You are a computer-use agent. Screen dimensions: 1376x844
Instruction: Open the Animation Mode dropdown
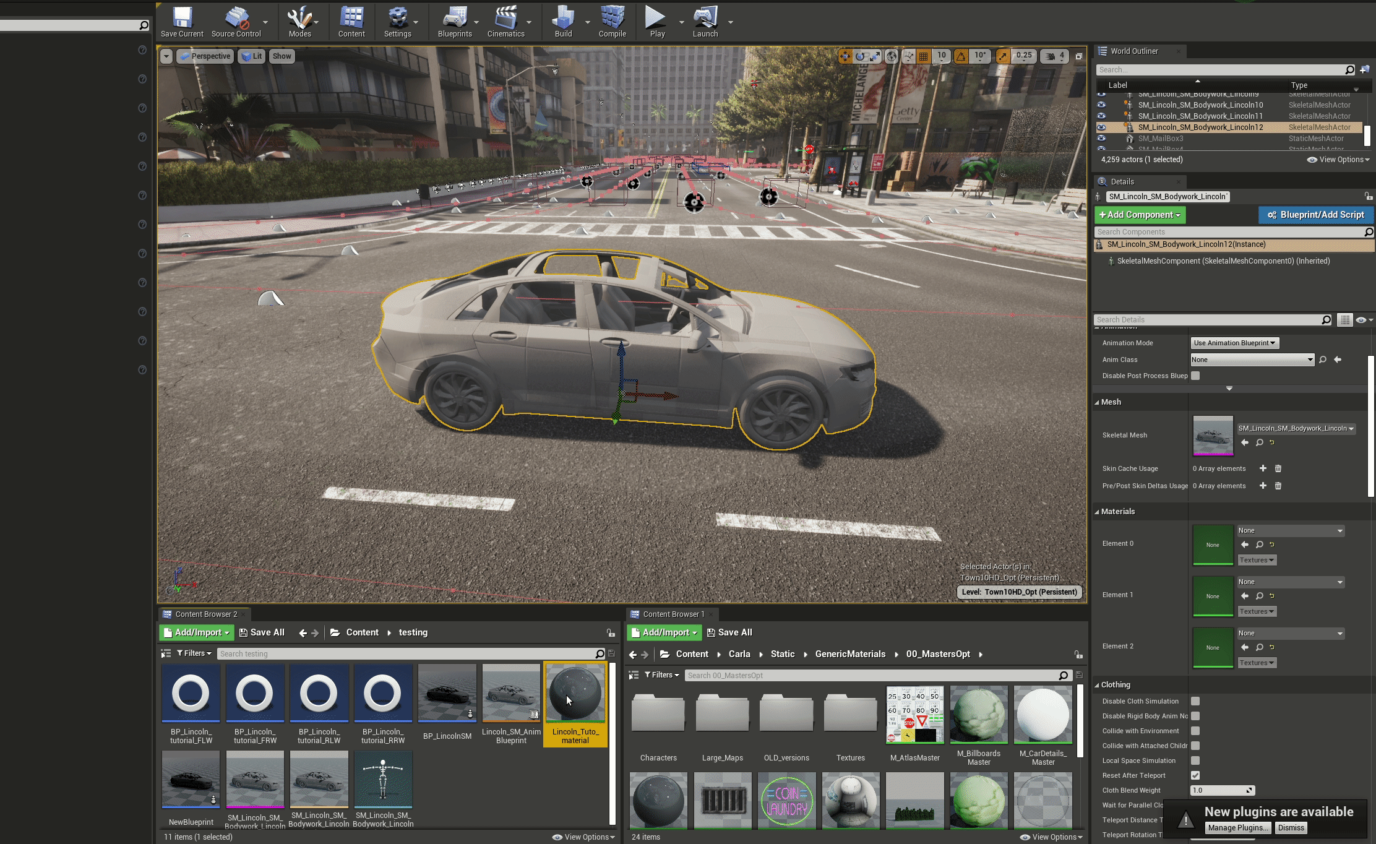1234,343
